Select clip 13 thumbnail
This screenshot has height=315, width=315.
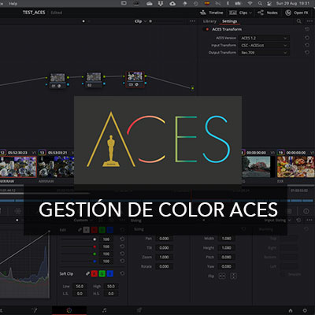click(56, 167)
